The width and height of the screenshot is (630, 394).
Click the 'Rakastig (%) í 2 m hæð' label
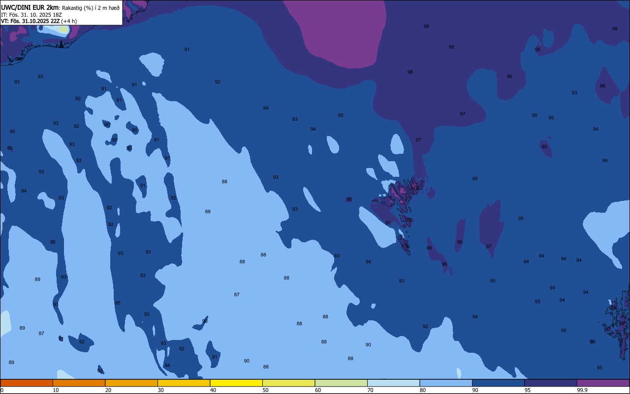(91, 8)
